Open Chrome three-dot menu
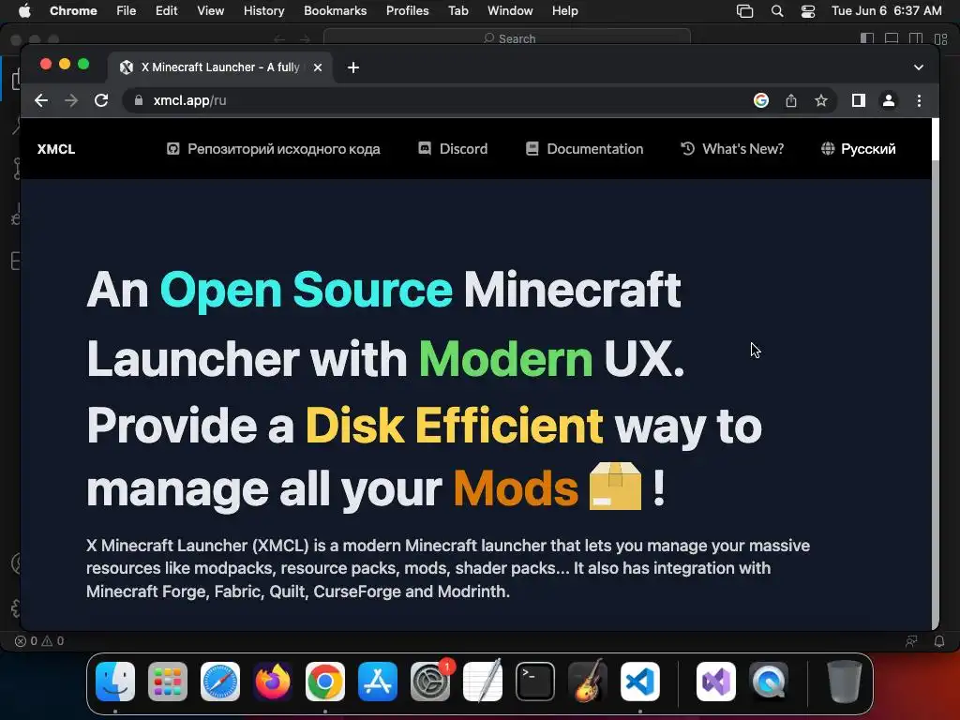This screenshot has height=720, width=960. click(919, 100)
